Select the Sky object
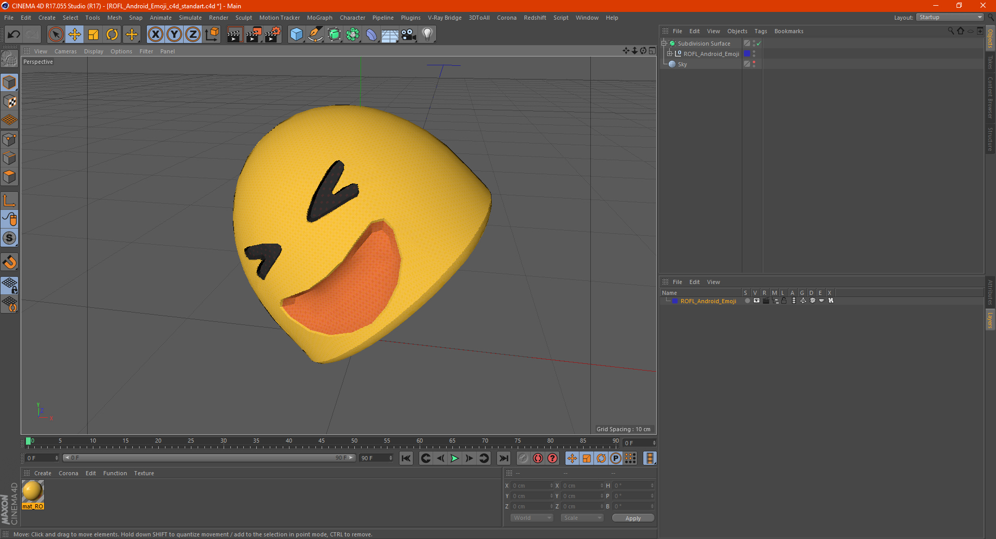This screenshot has width=996, height=539. [x=682, y=64]
